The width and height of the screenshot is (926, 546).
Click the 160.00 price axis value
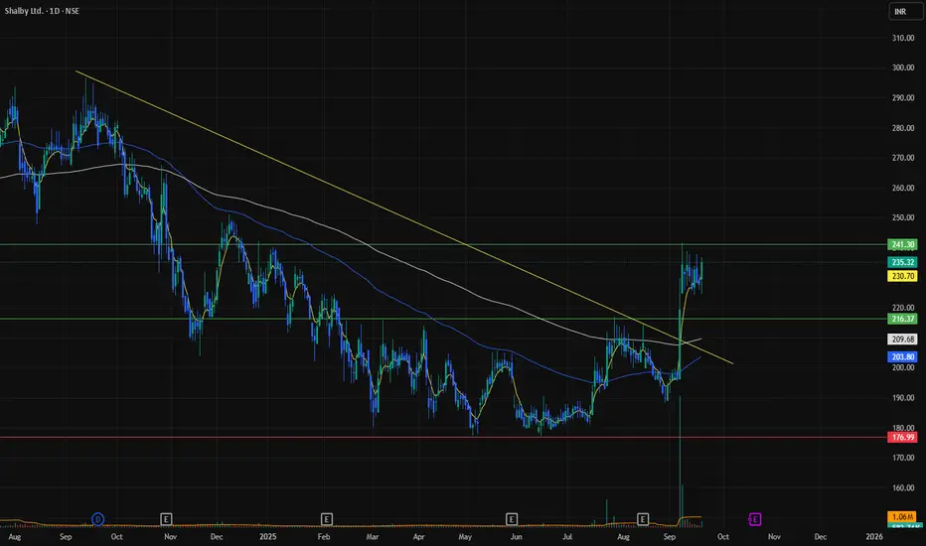click(x=903, y=487)
